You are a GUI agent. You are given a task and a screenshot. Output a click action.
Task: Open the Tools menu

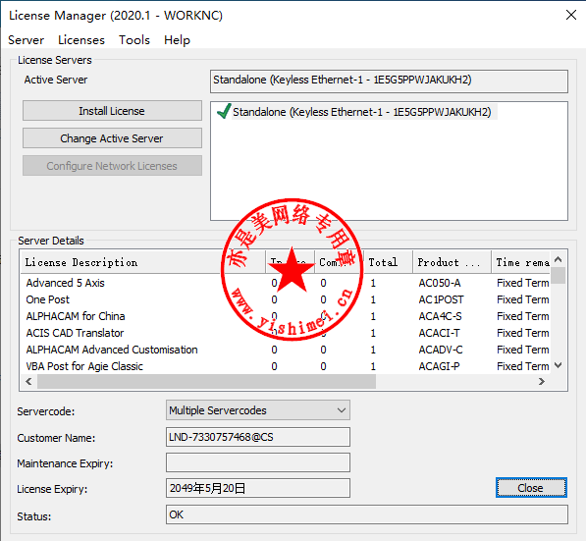click(134, 40)
